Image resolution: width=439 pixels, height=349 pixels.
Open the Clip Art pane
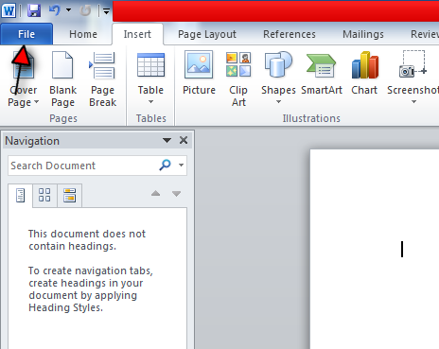[x=238, y=79]
